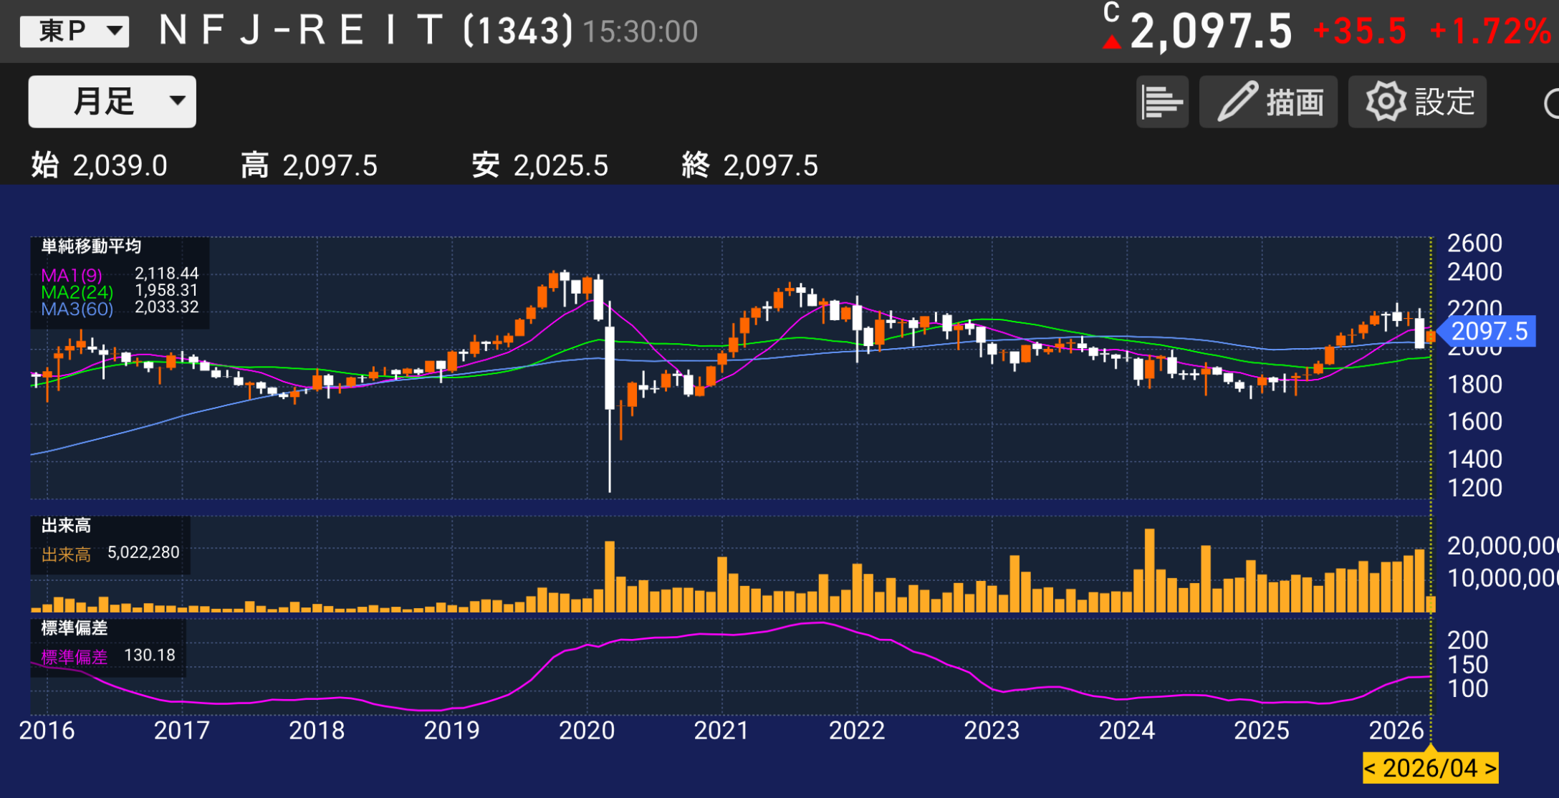1559x798 pixels.
Task: Open the volume-by-price histogram icon
Action: [x=1161, y=102]
